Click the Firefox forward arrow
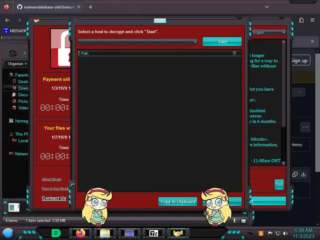 (19, 20)
